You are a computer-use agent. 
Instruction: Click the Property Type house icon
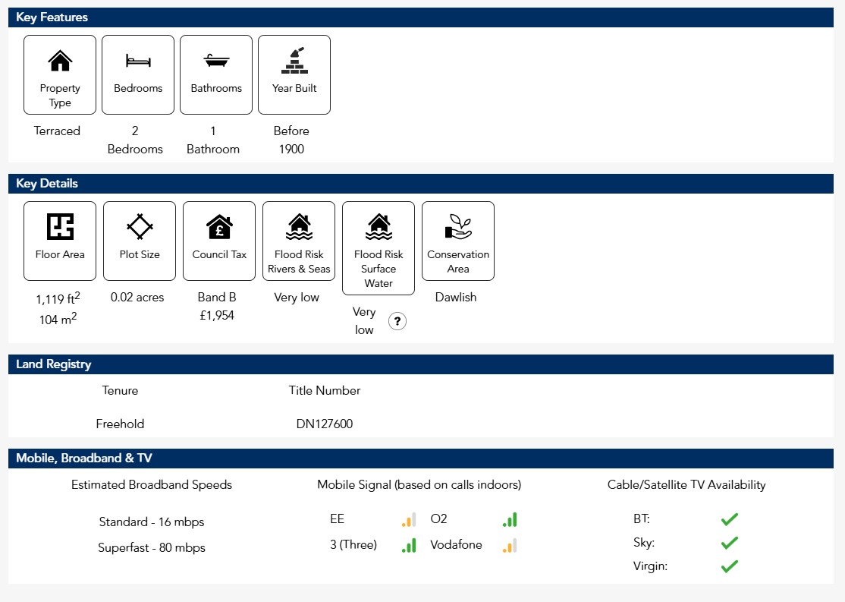60,61
